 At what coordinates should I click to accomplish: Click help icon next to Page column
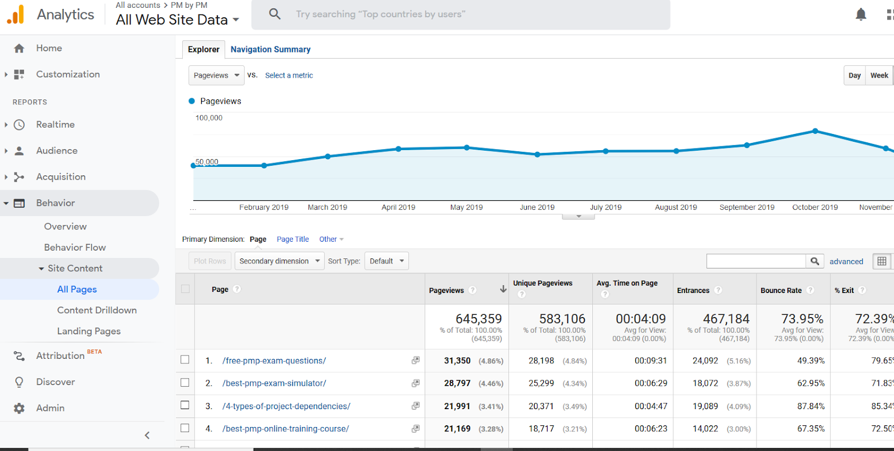237,289
